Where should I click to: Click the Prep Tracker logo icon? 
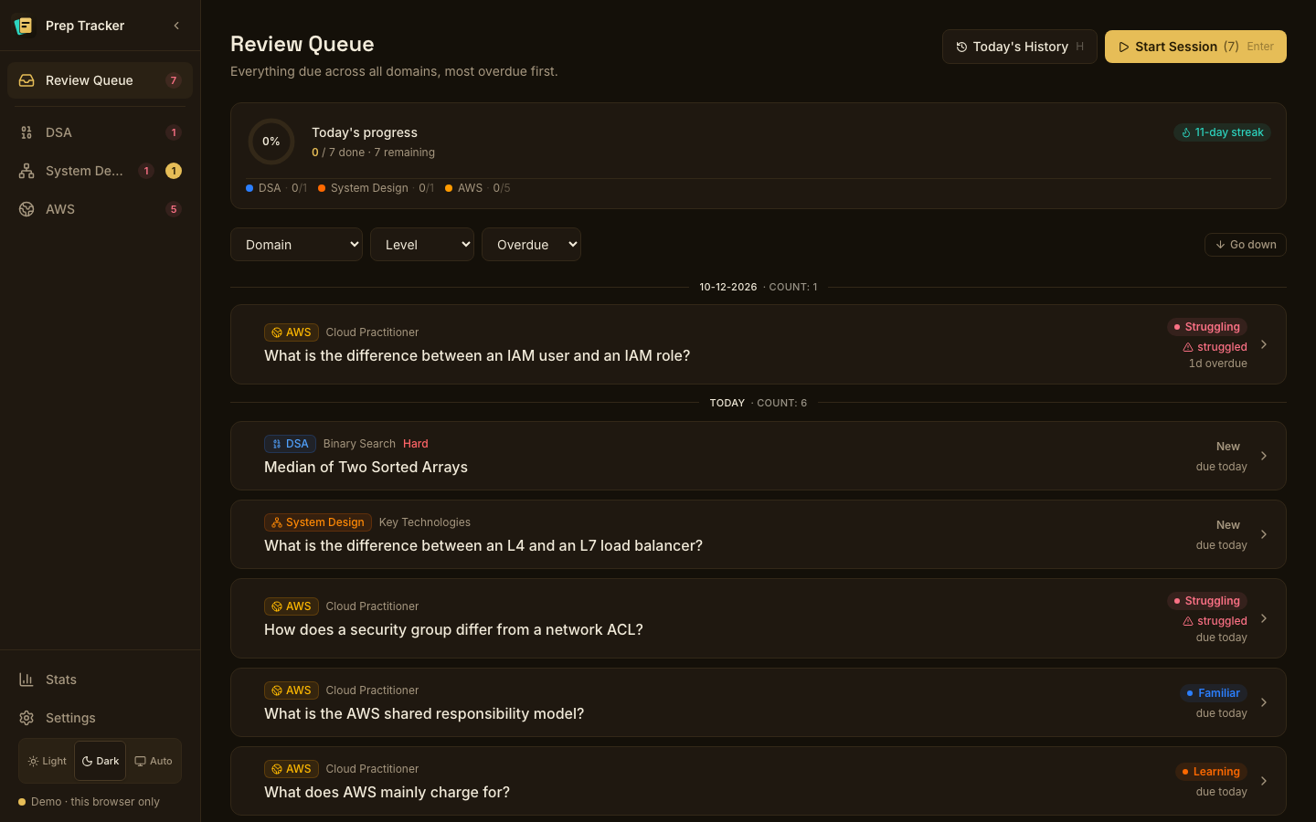(24, 26)
